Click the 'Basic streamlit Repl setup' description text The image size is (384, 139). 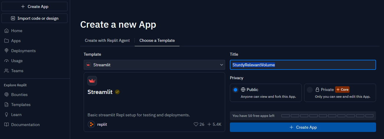[x=139, y=115]
